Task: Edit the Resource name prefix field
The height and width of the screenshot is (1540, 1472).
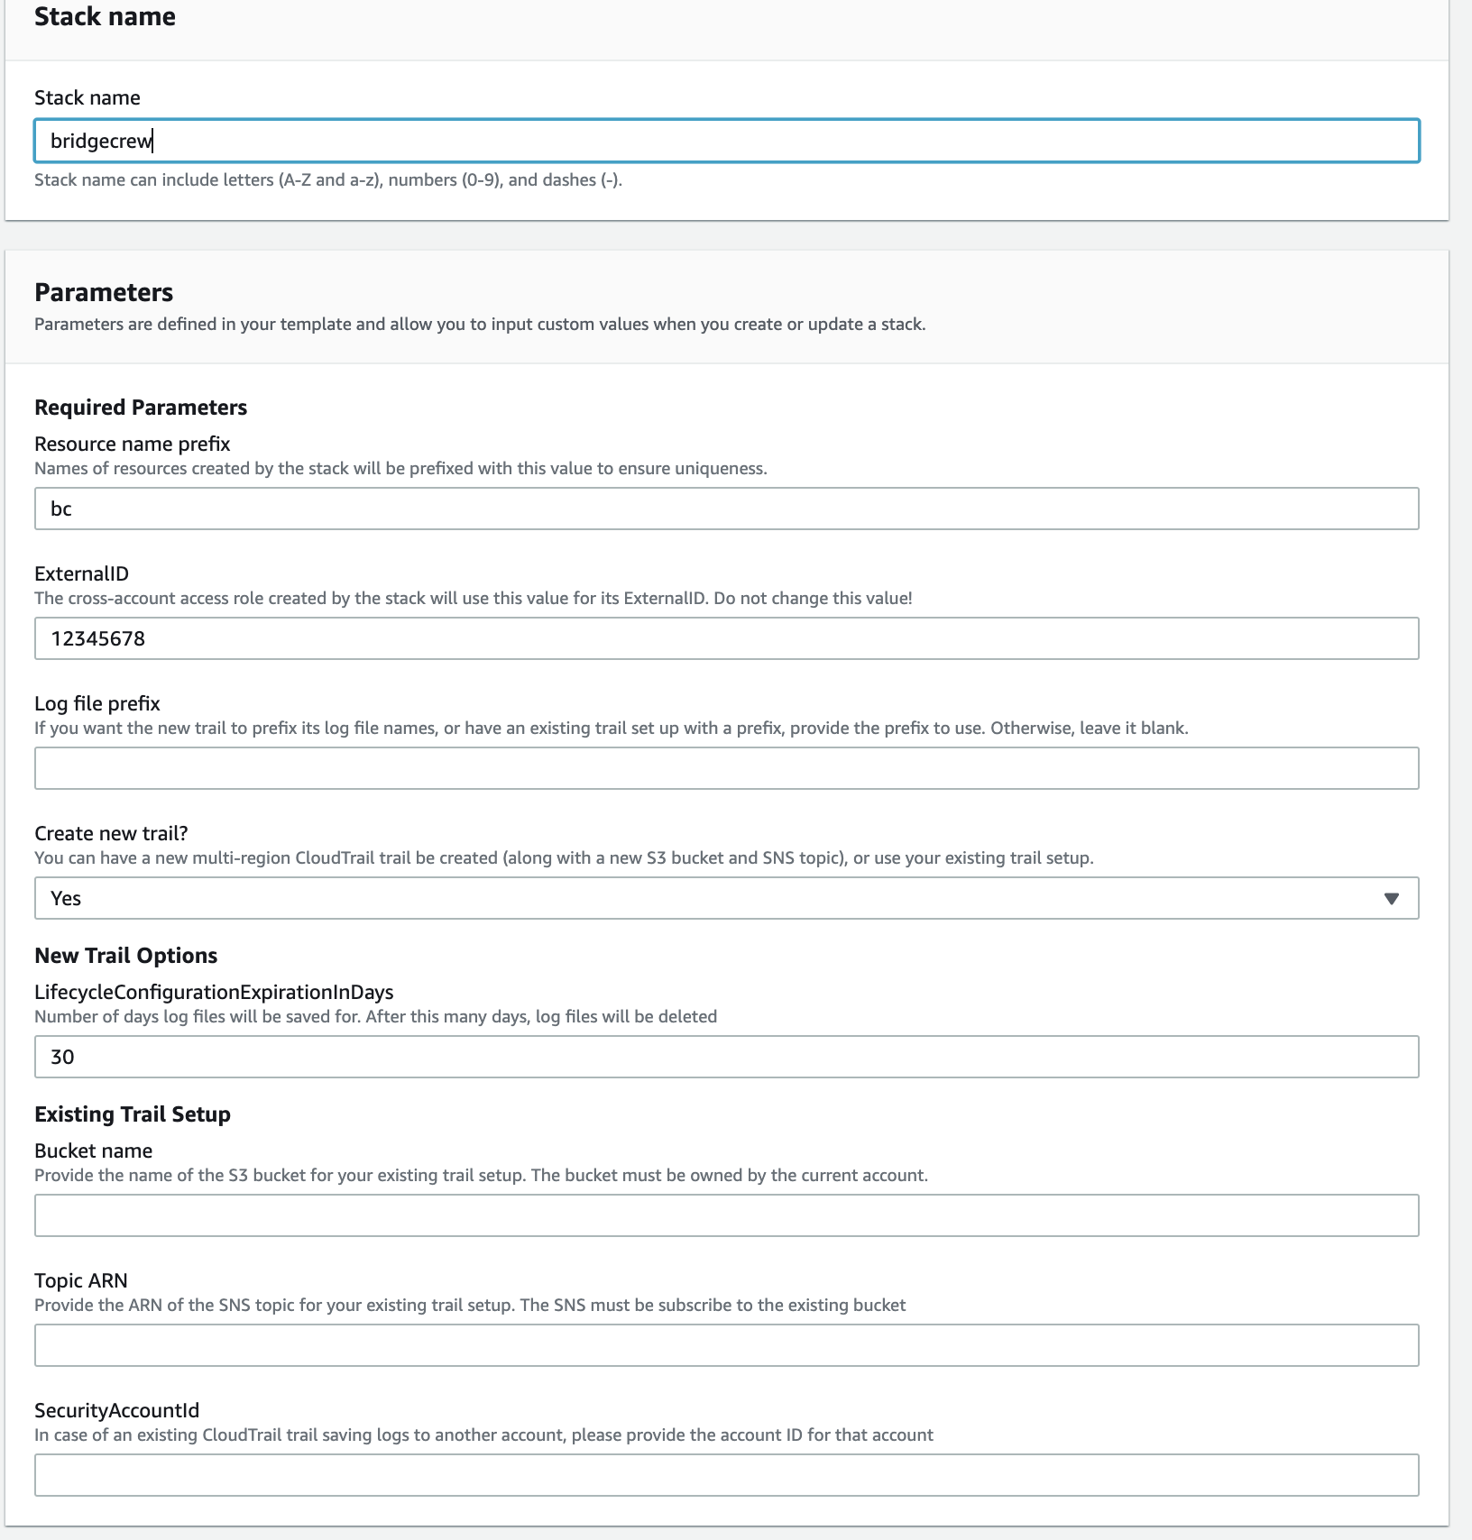Action: pos(727,509)
